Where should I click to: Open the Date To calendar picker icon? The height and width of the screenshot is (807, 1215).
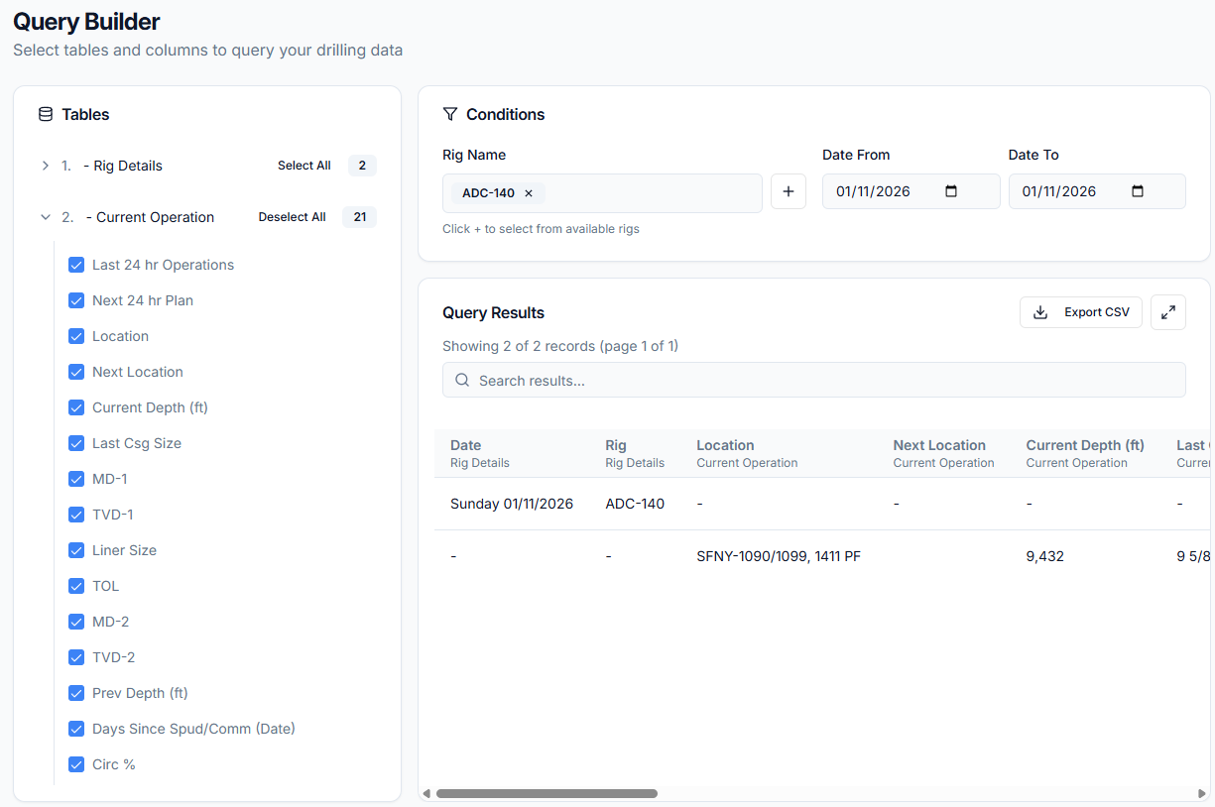coord(1138,191)
